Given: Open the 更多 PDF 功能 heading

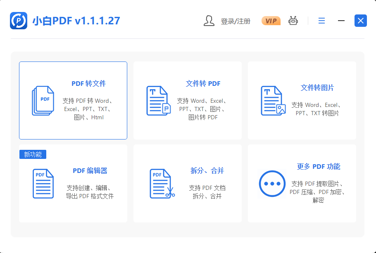Looking at the screenshot, I should coord(319,166).
